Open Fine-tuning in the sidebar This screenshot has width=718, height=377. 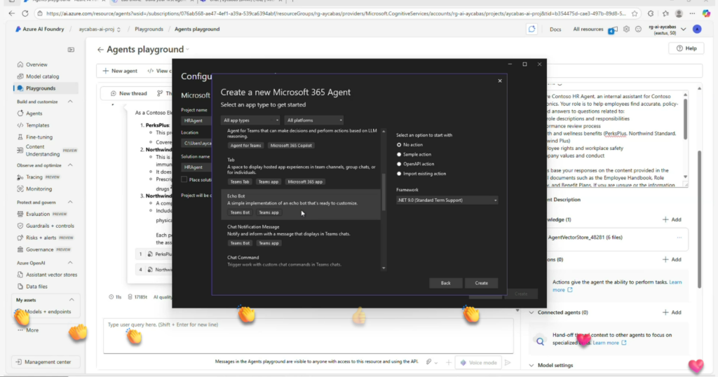click(39, 137)
